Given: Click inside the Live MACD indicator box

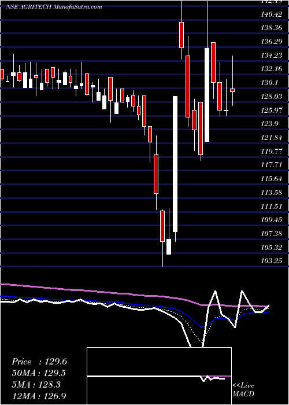Looking at the screenshot, I should pyautogui.click(x=159, y=376).
